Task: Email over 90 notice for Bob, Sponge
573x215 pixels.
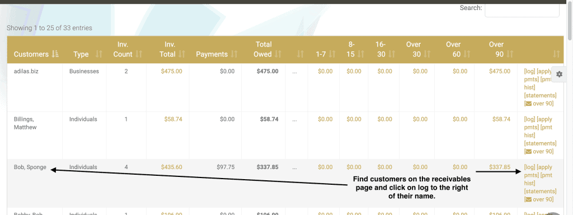Action: coord(539,199)
